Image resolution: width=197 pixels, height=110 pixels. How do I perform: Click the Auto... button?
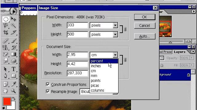145,36
